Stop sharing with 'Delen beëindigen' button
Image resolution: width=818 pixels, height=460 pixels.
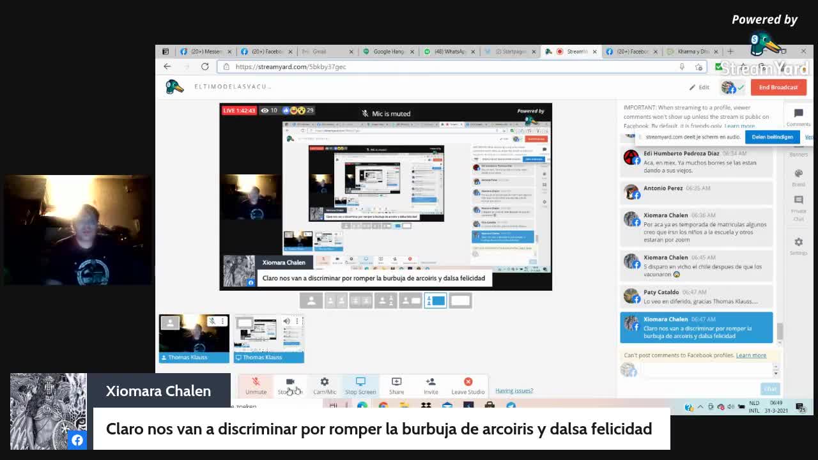pyautogui.click(x=772, y=137)
